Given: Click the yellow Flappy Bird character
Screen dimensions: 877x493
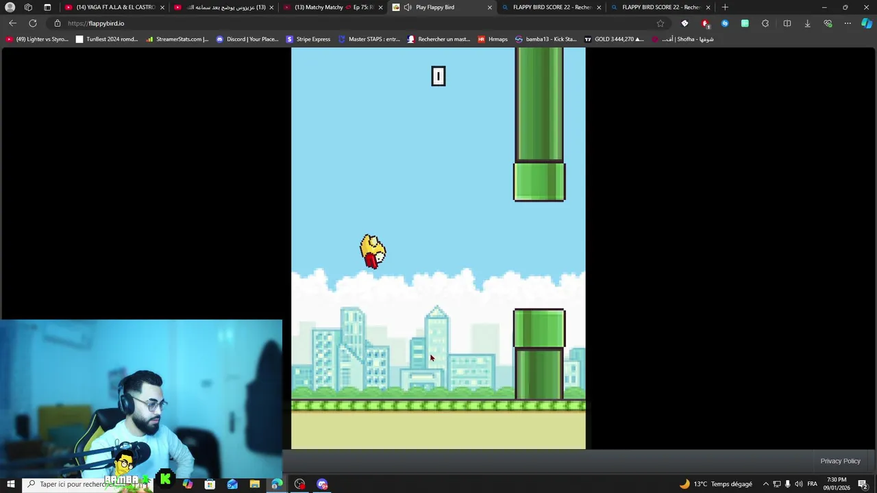Looking at the screenshot, I should pyautogui.click(x=373, y=251).
